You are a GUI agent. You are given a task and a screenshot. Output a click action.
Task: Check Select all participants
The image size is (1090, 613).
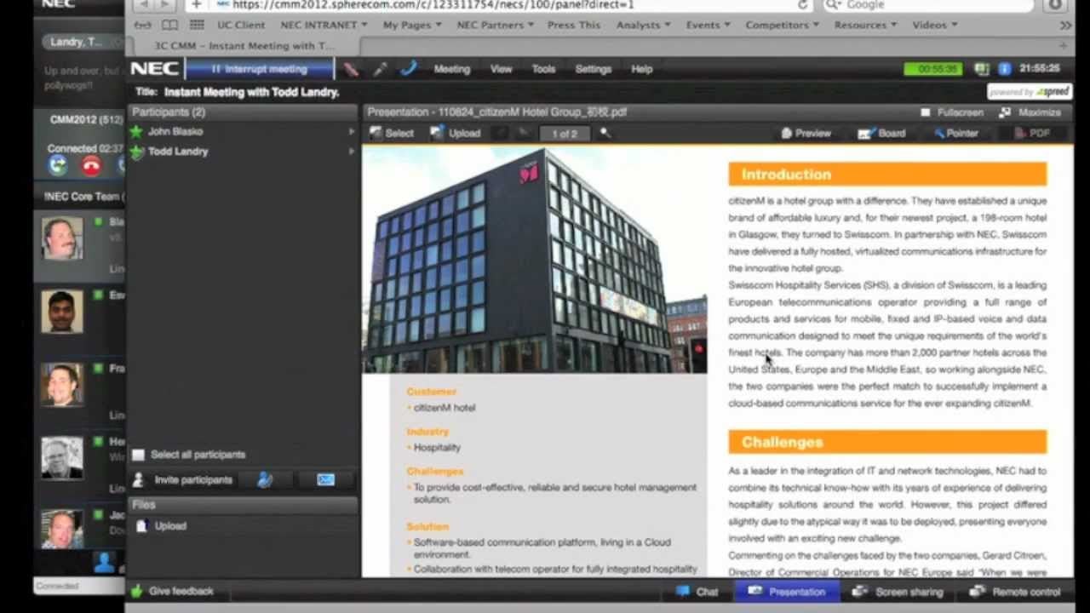[x=138, y=455]
